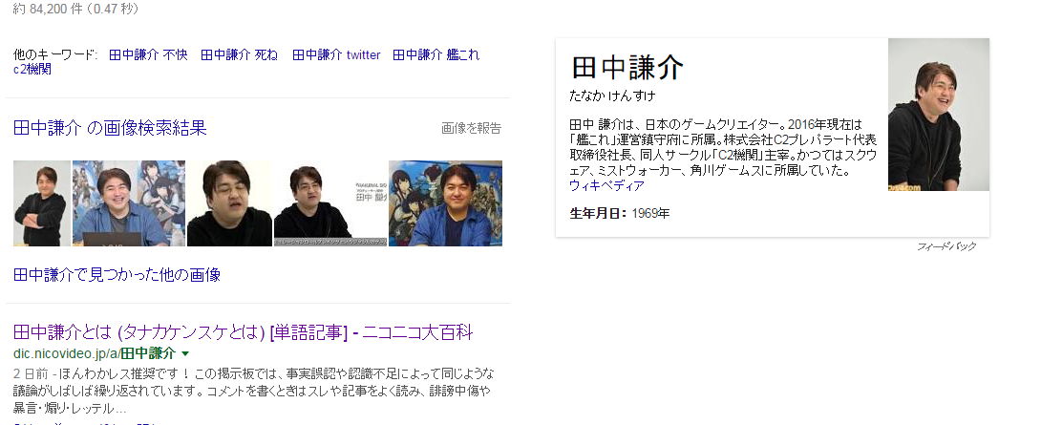Expand the green arrow beside dic.nicovideo.jp URL
This screenshot has height=425, width=1041.
(x=185, y=353)
